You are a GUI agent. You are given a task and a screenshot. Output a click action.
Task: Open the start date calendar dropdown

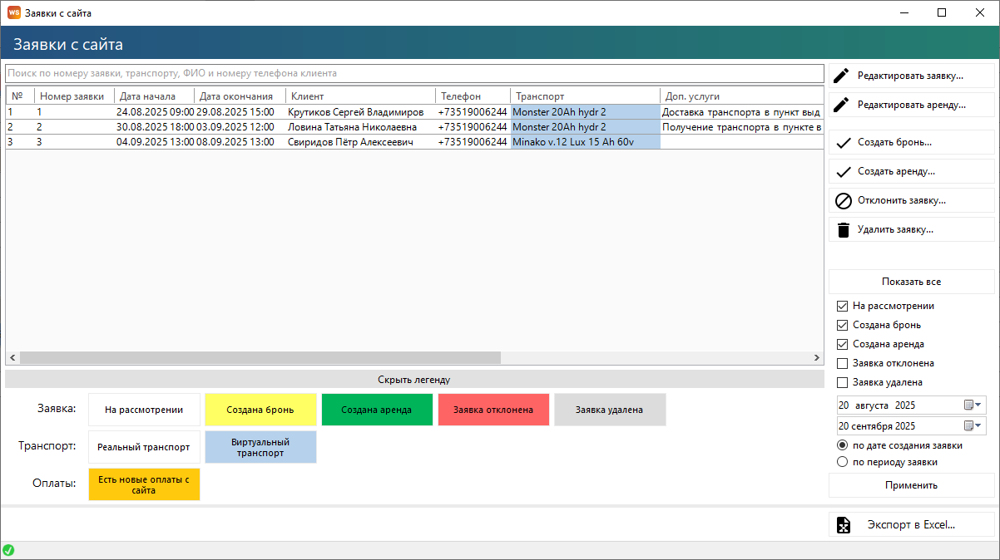973,405
